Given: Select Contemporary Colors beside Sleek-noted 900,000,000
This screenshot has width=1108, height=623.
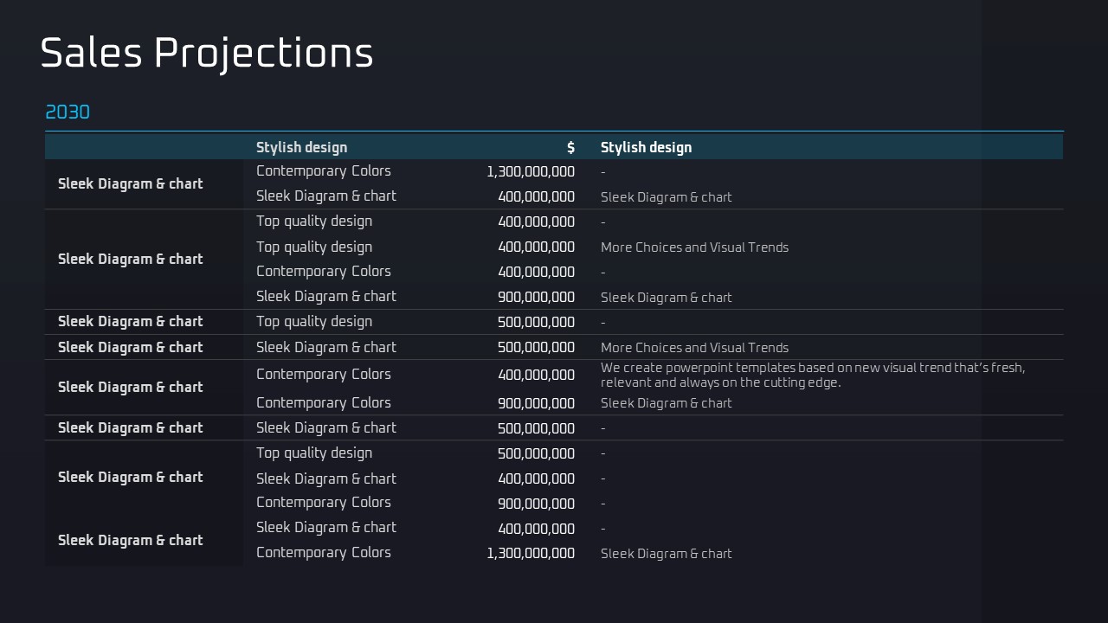Looking at the screenshot, I should click(324, 402).
